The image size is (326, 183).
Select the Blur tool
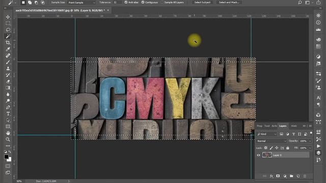(8, 94)
